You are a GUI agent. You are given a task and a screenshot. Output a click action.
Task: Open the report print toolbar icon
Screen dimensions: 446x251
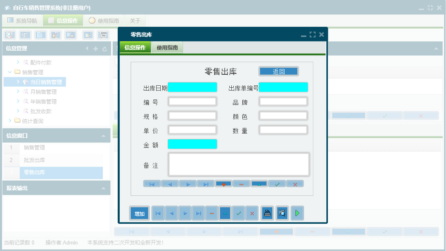(24, 35)
